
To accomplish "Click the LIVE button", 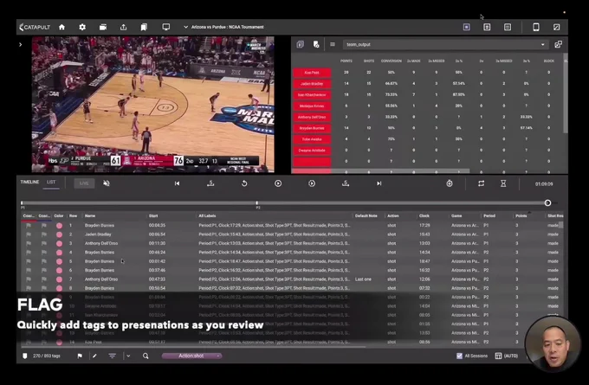I will pyautogui.click(x=84, y=183).
